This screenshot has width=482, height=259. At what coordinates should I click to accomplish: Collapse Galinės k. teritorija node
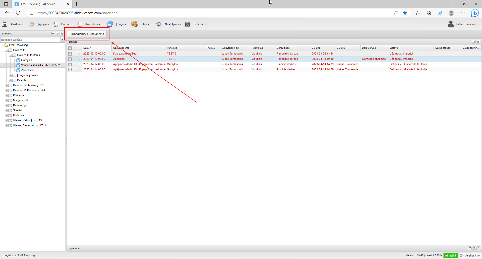pyautogui.click(x=10, y=55)
